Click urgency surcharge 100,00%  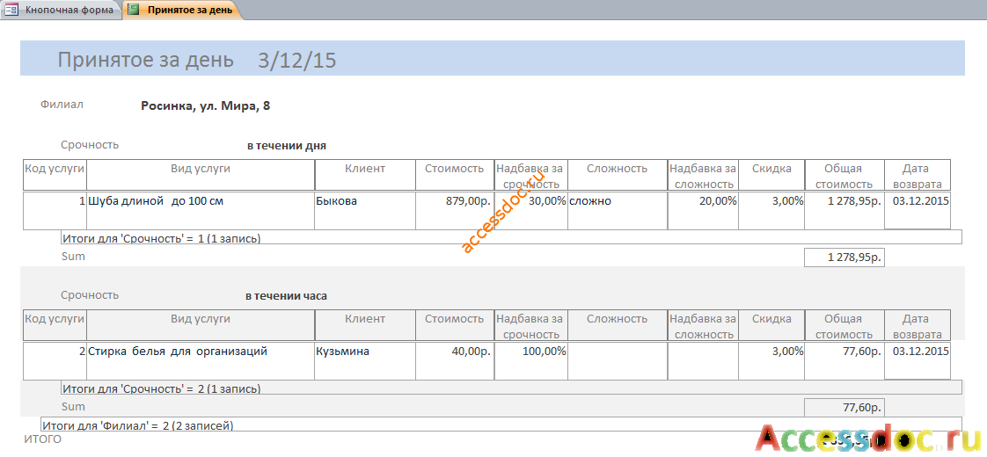(531, 361)
